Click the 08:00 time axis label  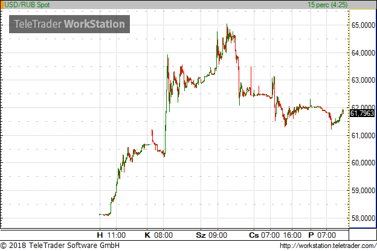point(163,235)
